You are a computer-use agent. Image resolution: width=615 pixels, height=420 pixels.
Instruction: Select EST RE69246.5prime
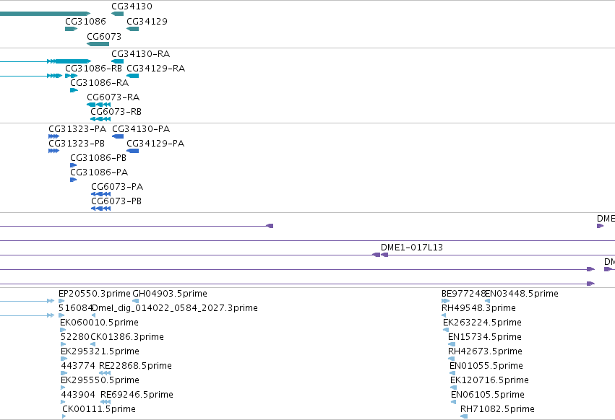pos(106,402)
